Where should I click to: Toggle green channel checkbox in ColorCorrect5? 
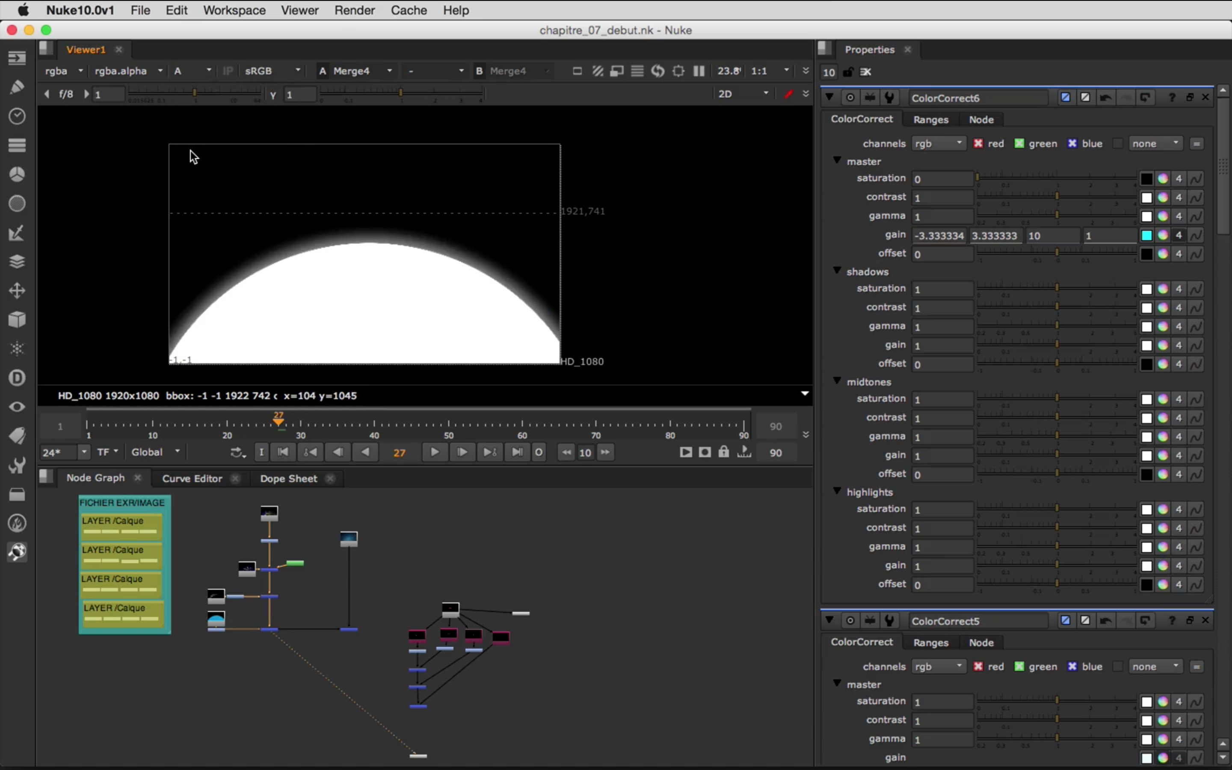[1019, 666]
